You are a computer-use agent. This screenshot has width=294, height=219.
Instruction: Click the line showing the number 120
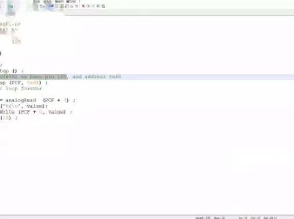pos(16,41)
